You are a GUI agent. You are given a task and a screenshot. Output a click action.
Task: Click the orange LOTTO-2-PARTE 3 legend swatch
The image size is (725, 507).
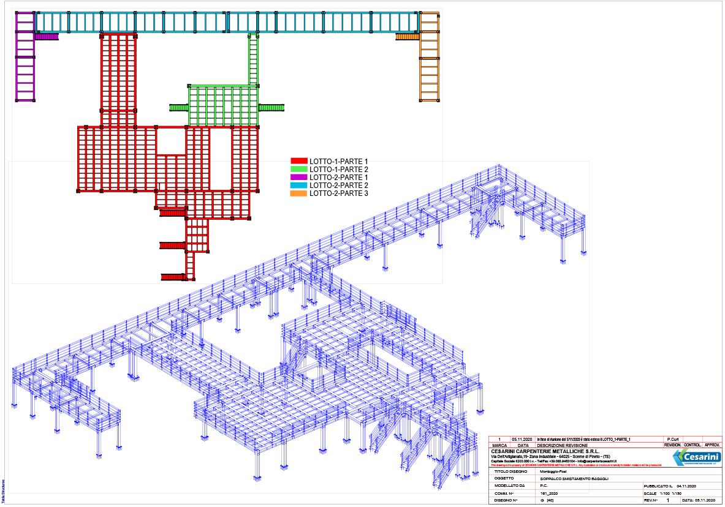(x=298, y=193)
